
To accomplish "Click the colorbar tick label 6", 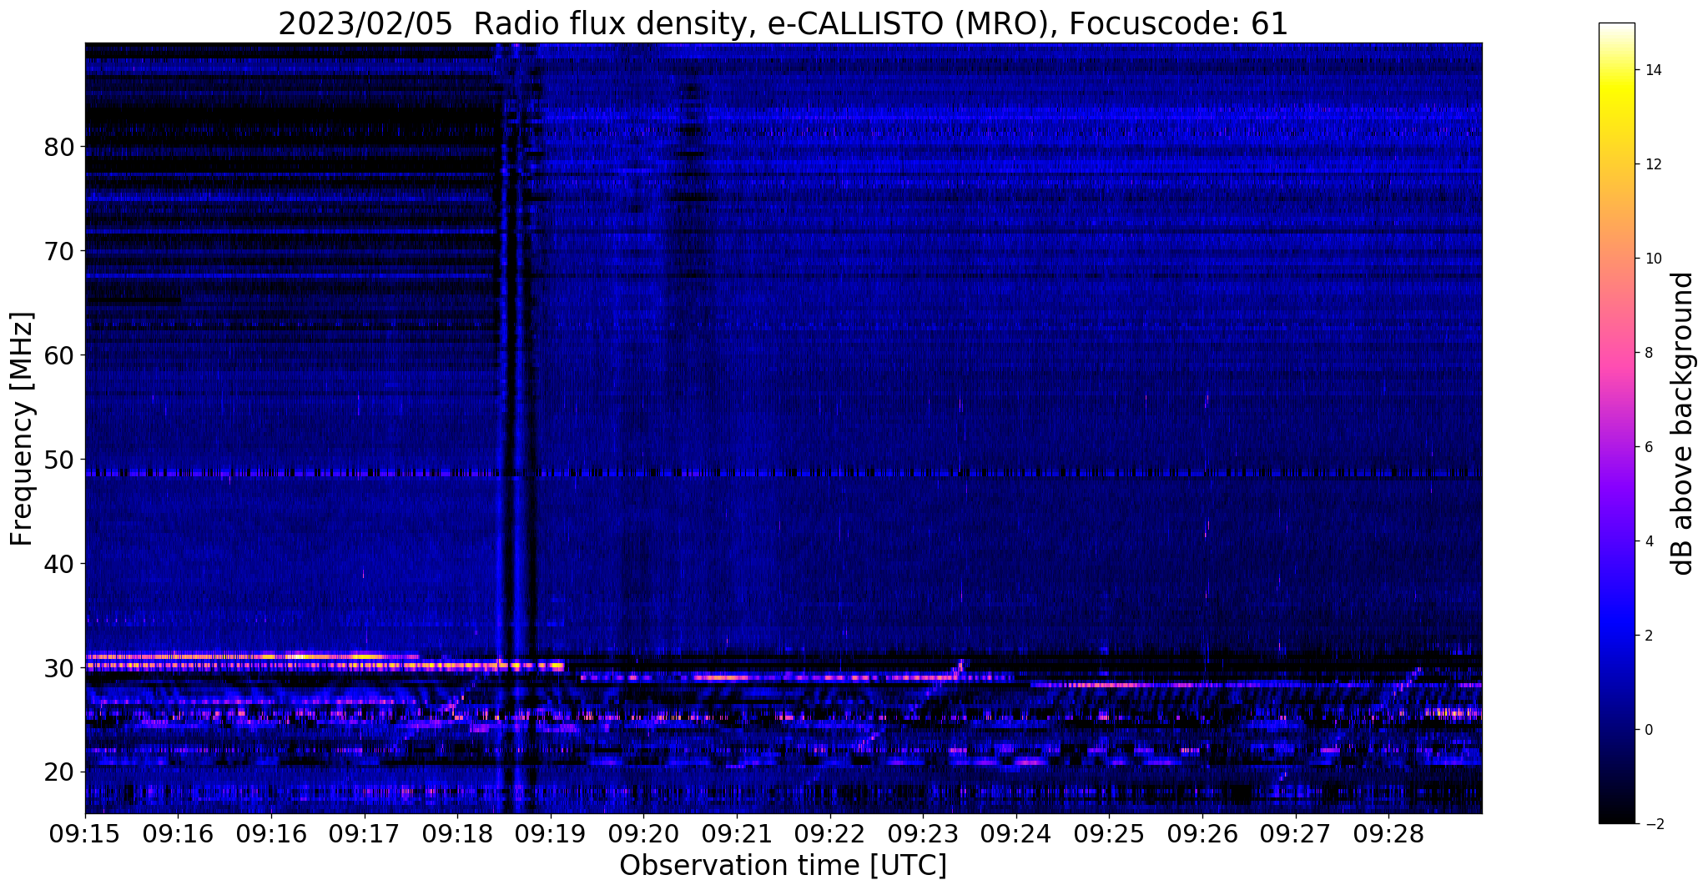I will point(1647,447).
